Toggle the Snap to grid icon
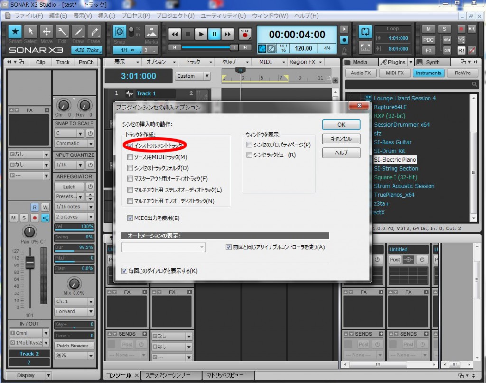The image size is (486, 383). tap(119, 32)
